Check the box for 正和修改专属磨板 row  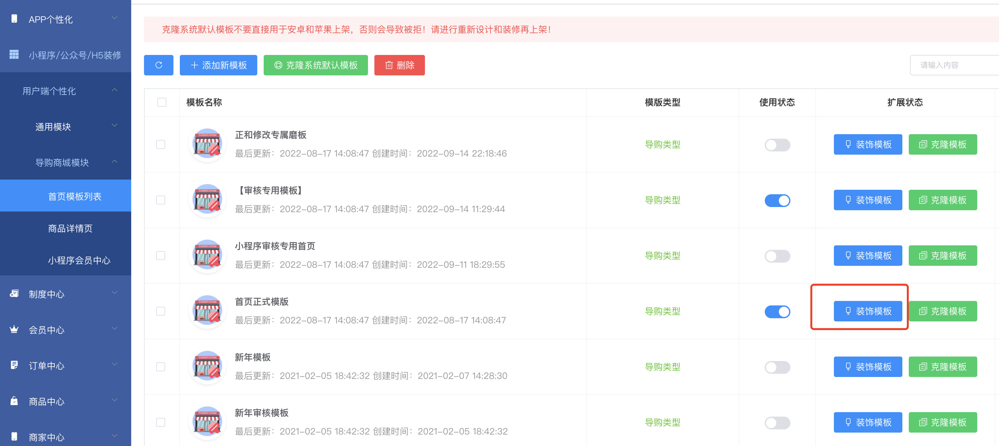point(161,144)
